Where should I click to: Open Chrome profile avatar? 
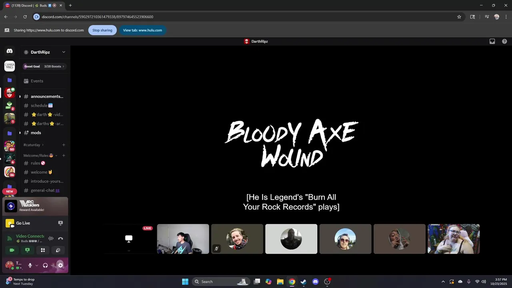coord(497,17)
